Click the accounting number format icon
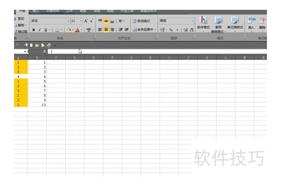281x187 pixels. pyautogui.click(x=163, y=30)
